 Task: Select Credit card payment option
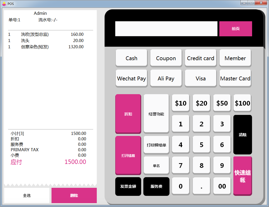coord(201,58)
